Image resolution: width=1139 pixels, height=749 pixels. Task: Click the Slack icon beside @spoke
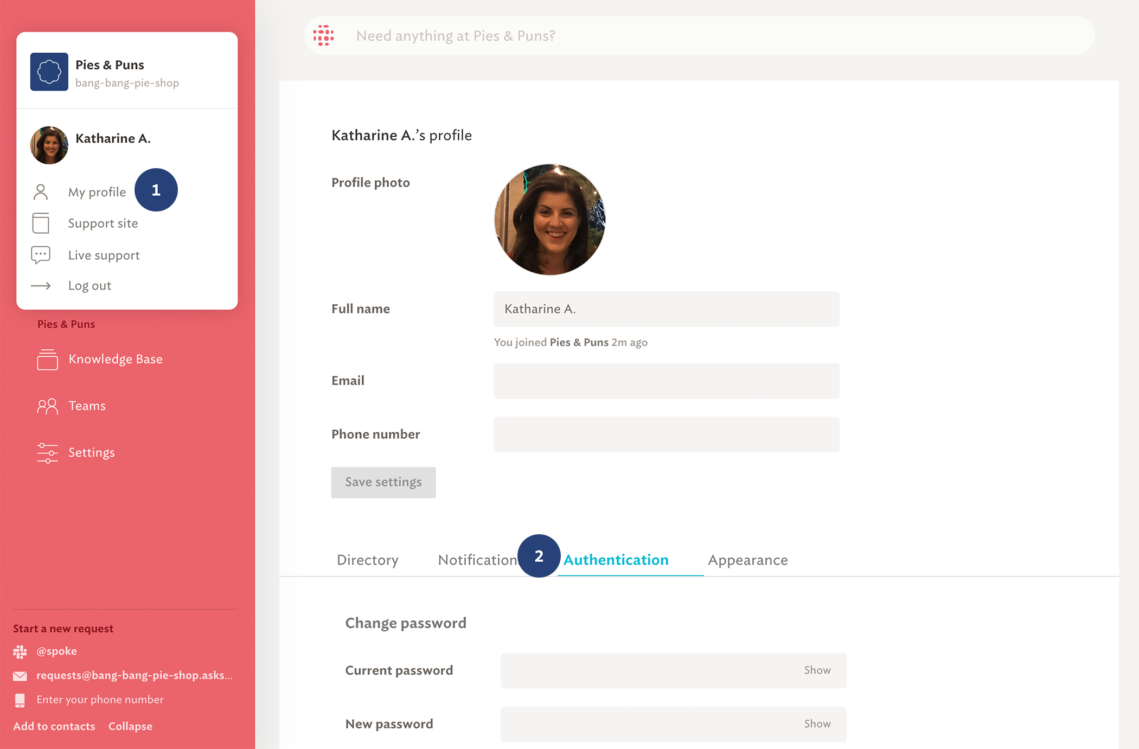pyautogui.click(x=20, y=651)
